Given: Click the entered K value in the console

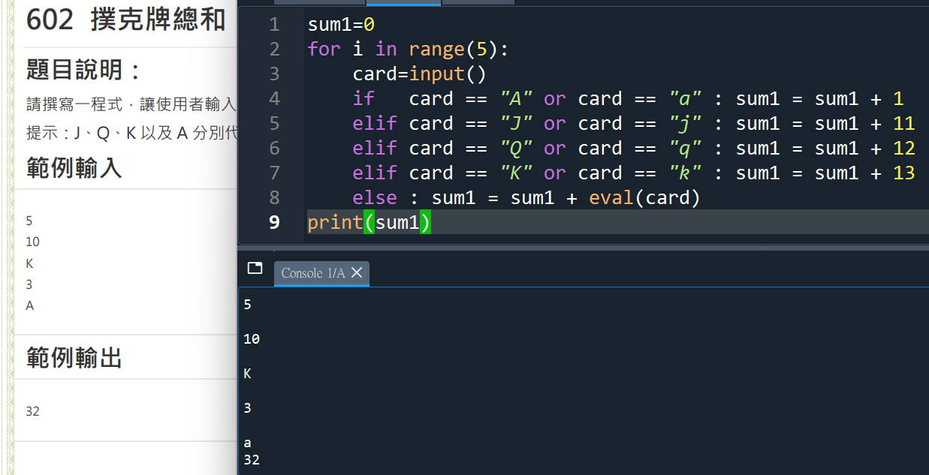Looking at the screenshot, I should tap(248, 374).
